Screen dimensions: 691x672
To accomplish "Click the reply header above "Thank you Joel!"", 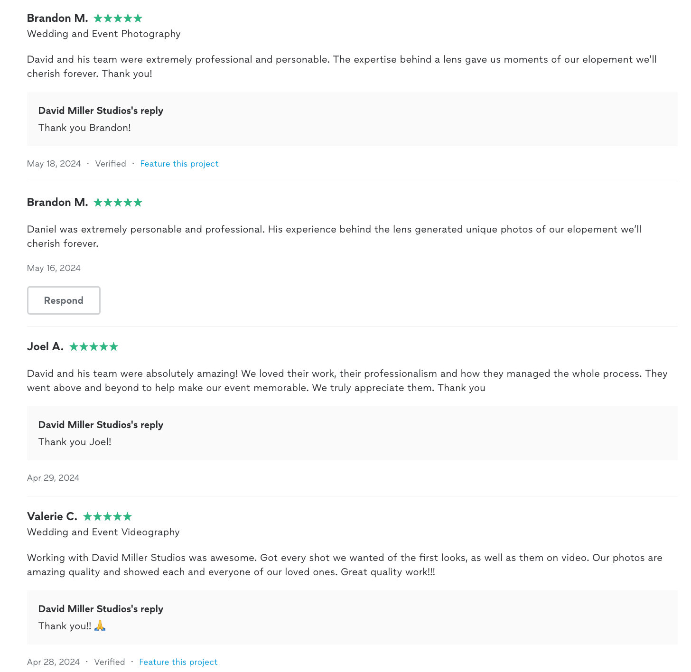I will tap(101, 425).
